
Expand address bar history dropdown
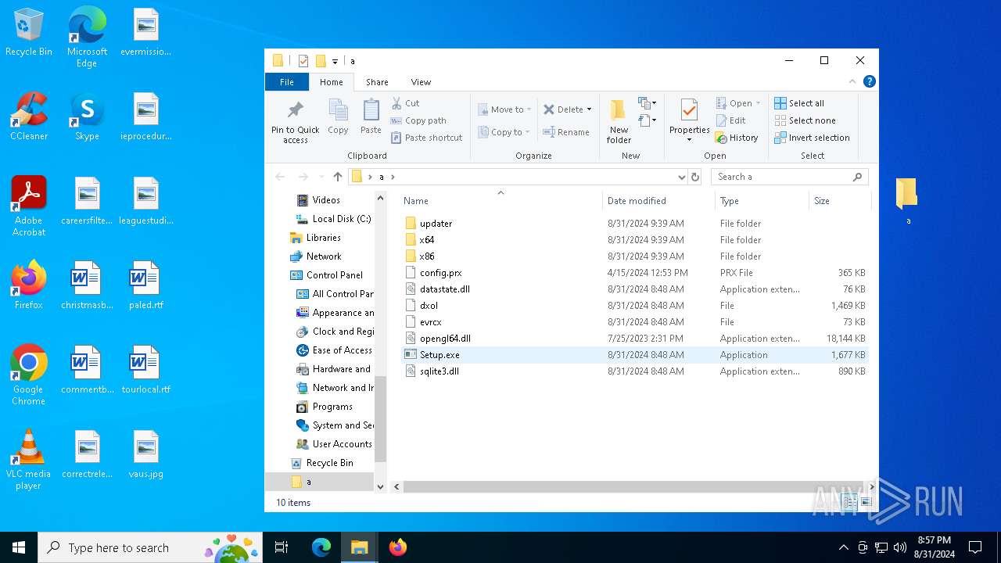click(681, 177)
